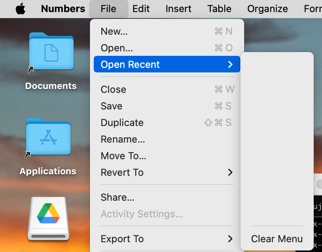Screen dimensions: 322x252
Task: Choose New... from File menu
Action: tap(114, 32)
